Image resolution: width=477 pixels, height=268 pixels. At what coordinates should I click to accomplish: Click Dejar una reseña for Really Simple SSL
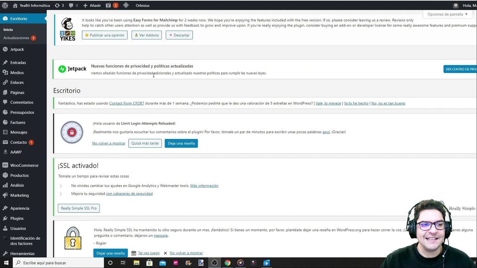(x=110, y=253)
